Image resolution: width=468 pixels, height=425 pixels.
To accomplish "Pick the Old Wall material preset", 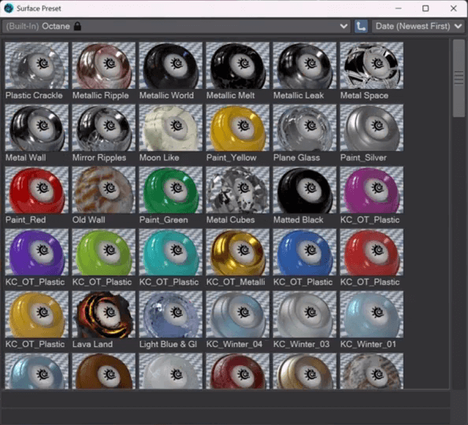I will (103, 190).
